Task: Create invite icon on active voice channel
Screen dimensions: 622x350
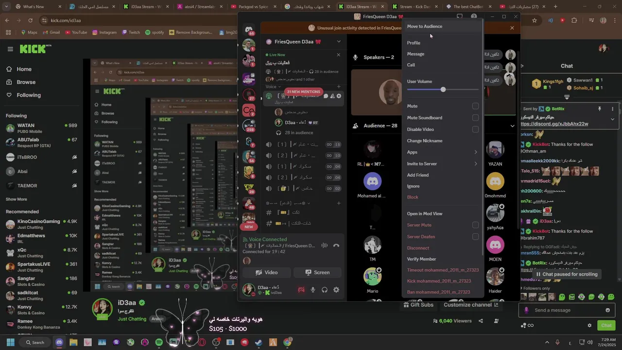Action: (332, 96)
